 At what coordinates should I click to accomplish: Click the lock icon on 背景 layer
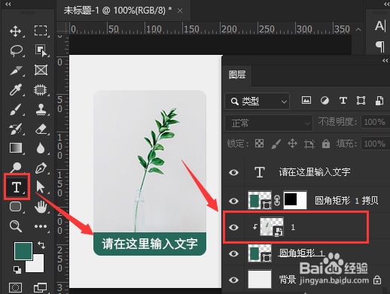coord(377,280)
